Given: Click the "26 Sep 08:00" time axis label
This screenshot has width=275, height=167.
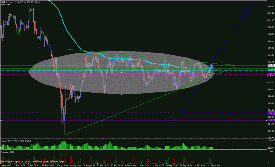Looking at the screenshot, I should point(213,165).
